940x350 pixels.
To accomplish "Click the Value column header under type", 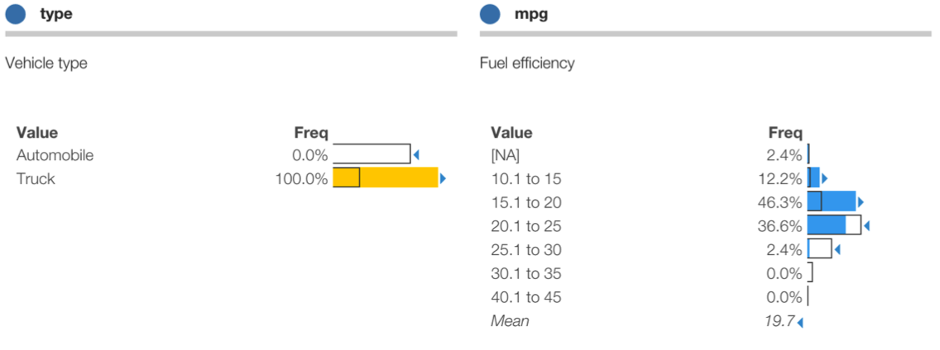I will point(37,132).
